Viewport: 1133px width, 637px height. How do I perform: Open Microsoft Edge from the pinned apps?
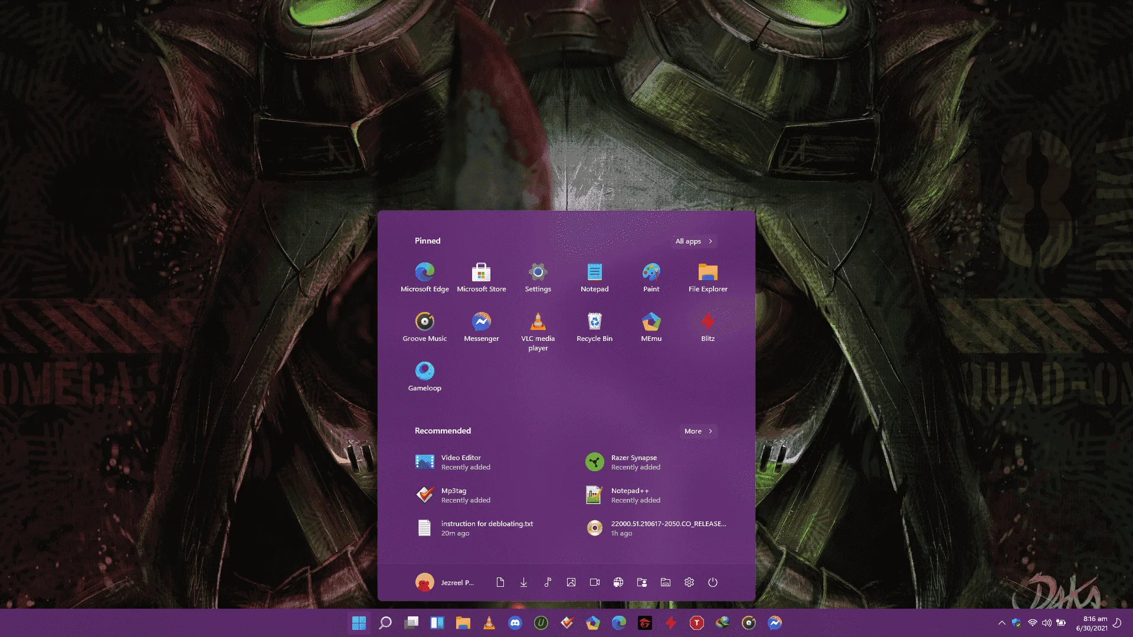point(425,278)
